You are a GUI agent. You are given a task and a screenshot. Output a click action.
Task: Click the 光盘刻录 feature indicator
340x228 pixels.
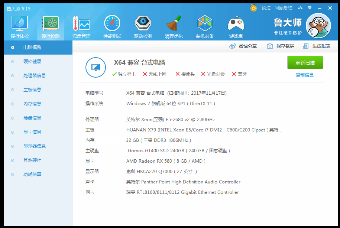tap(213, 74)
